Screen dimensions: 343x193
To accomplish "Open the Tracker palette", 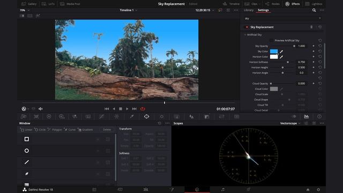I will (162, 117).
